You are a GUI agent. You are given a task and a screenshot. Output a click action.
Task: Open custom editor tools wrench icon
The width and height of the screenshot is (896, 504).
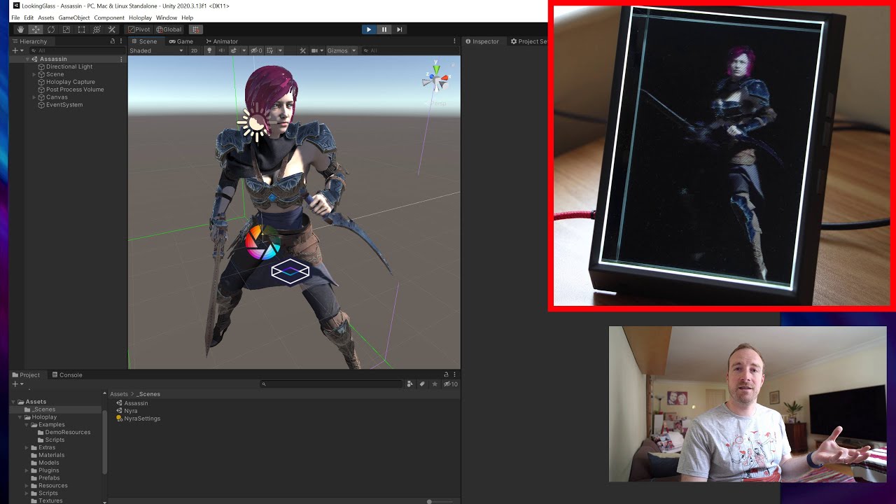[x=112, y=29]
